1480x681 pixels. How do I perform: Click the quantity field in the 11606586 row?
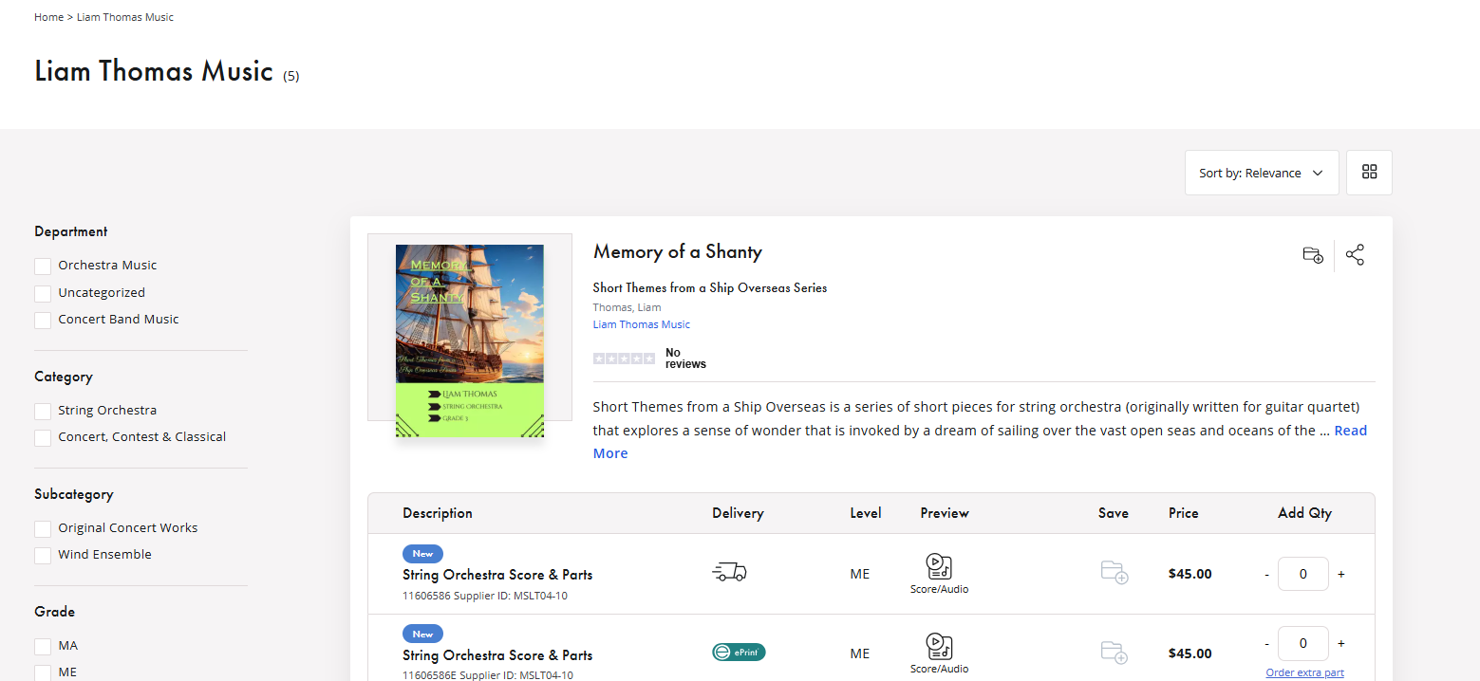(x=1302, y=574)
